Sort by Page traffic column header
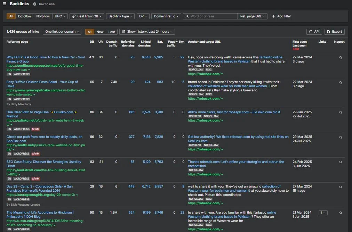The image size is (352, 232). [x=173, y=43]
